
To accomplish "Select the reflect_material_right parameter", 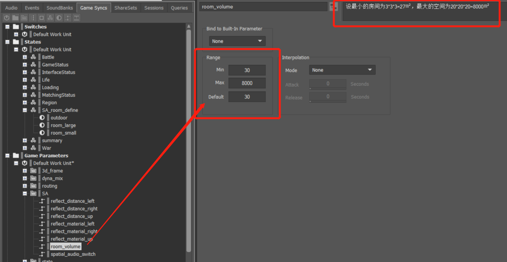I will click(x=74, y=232).
